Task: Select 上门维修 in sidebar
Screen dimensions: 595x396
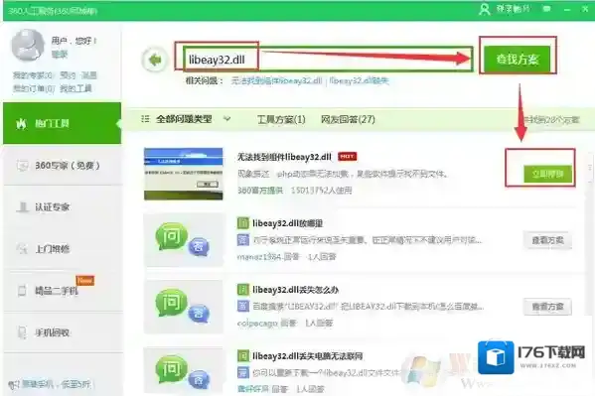Action: (x=62, y=249)
